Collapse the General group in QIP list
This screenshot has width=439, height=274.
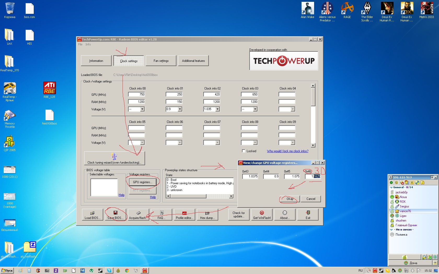tap(391, 187)
